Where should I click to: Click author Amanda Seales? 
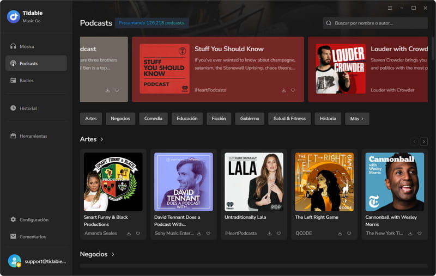click(101, 233)
